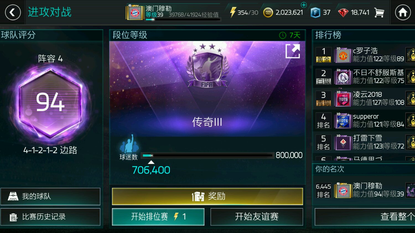Tap the back arrow icon
415x233 pixels.
tap(13, 12)
